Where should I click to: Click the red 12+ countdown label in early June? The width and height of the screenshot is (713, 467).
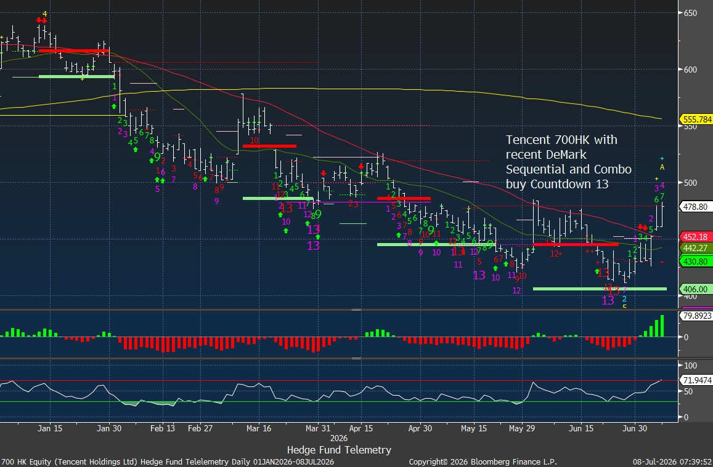click(556, 253)
